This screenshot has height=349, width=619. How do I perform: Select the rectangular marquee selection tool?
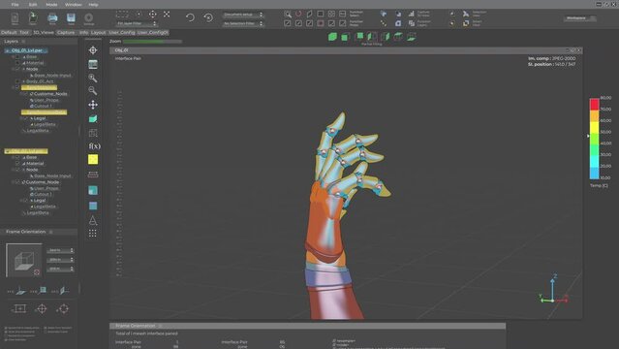point(122,15)
